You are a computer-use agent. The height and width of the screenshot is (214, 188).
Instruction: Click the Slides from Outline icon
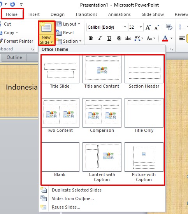click(44, 198)
